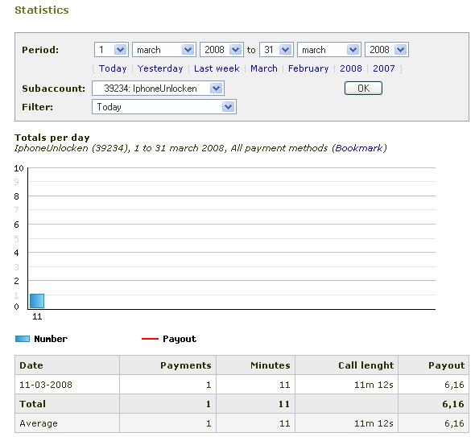Viewport: 475px width, 437px height.
Task: Click the 6,16 payout in Total row
Action: click(x=453, y=404)
